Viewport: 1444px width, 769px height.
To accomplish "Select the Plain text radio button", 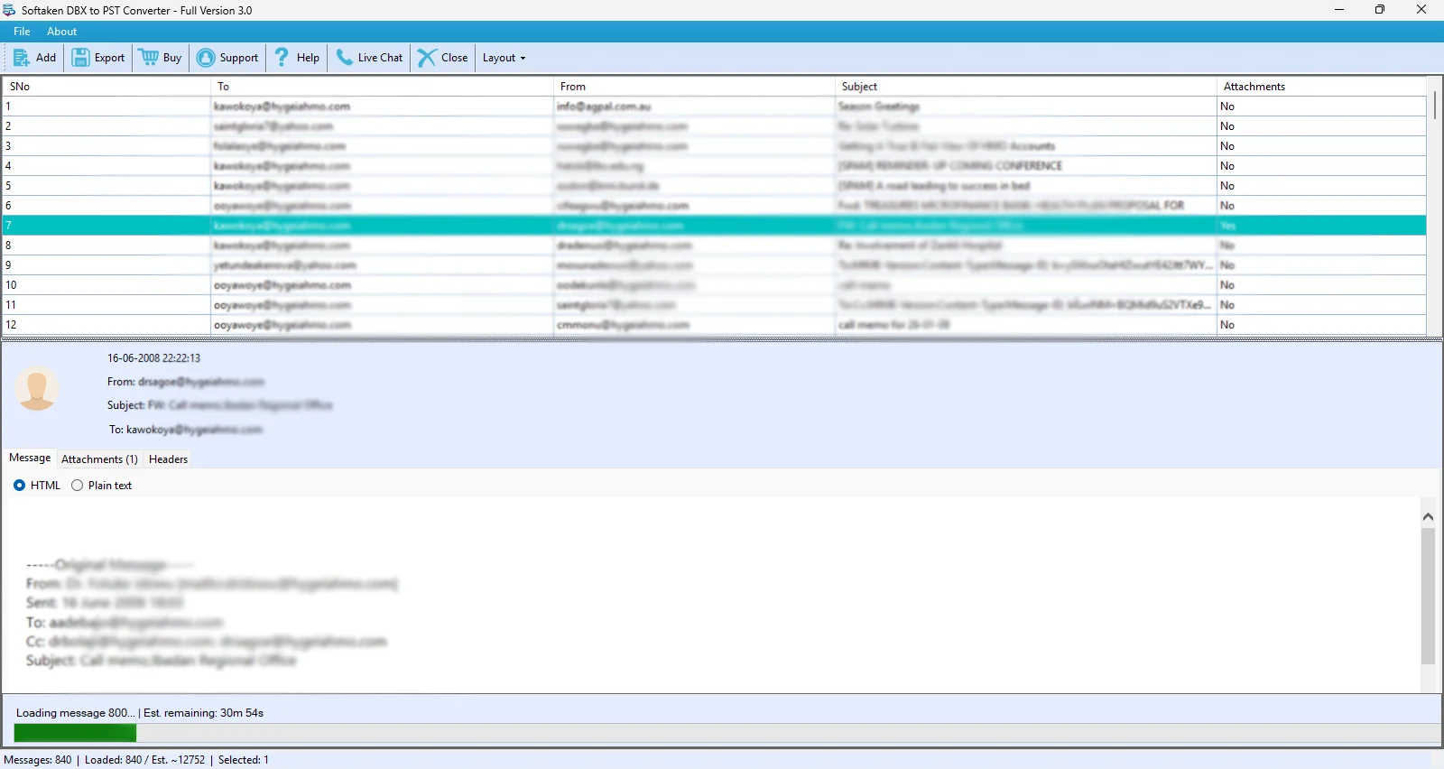I will pyautogui.click(x=78, y=486).
